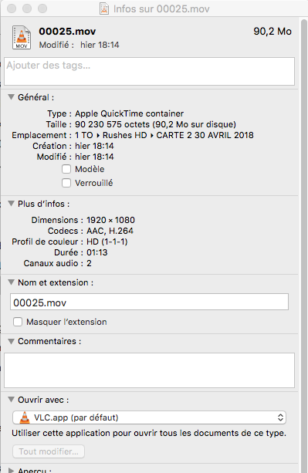This screenshot has height=473, width=308.
Task: Click the CARTE 2 30 AVRIL 2018 folder text
Action: point(205,135)
